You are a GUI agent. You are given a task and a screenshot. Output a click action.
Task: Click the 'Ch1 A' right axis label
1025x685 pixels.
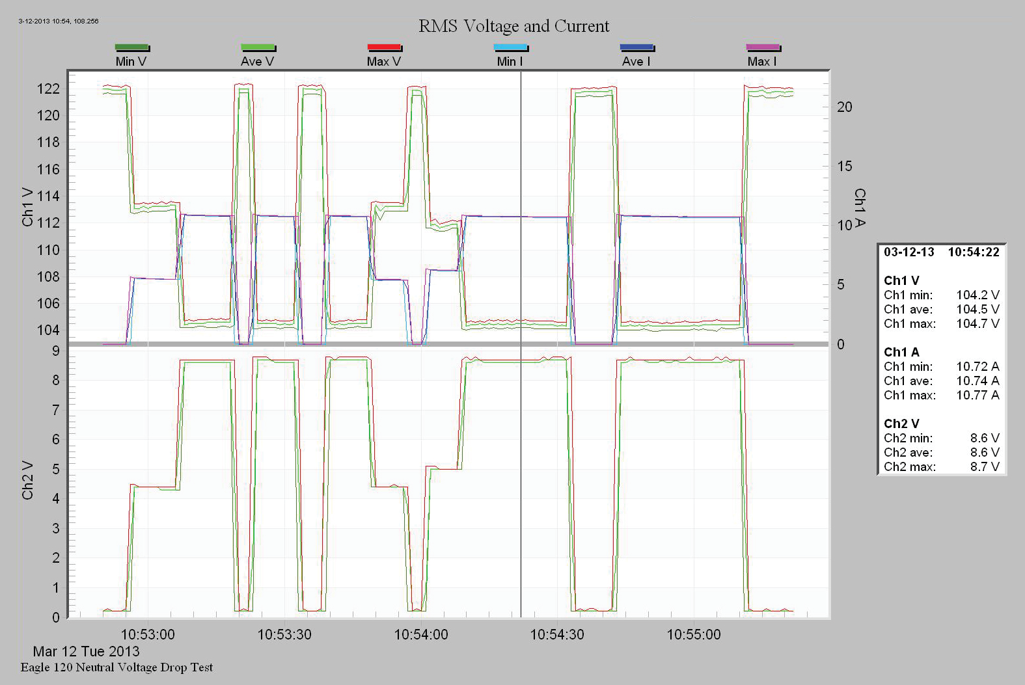(860, 208)
